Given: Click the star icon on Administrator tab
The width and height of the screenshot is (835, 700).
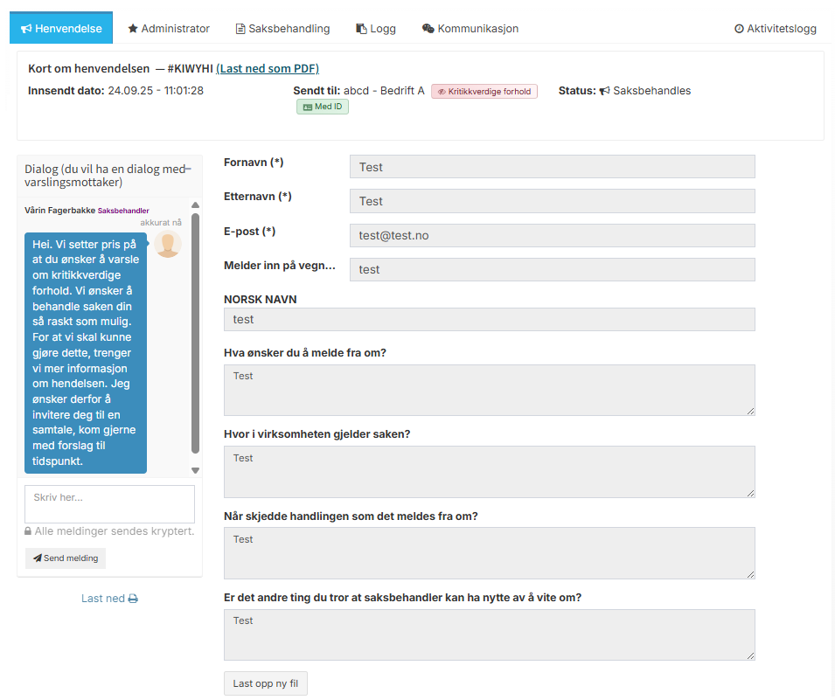Looking at the screenshot, I should click(133, 29).
